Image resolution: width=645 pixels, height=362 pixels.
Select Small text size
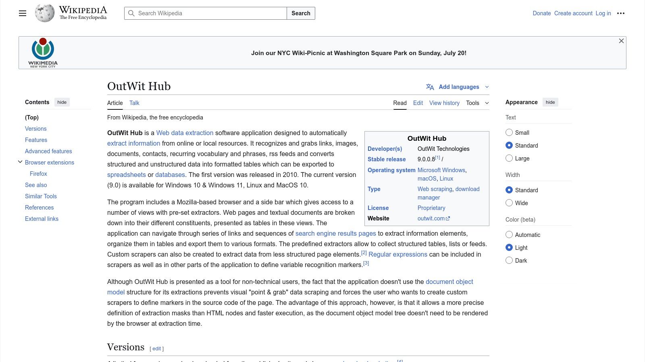point(509,132)
